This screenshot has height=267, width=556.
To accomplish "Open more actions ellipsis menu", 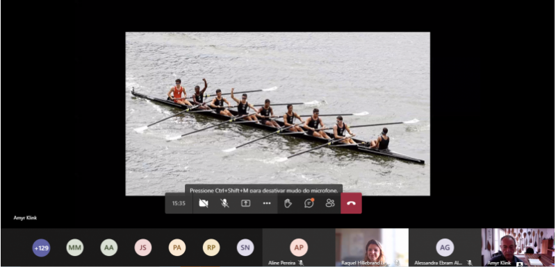I will pyautogui.click(x=267, y=203).
